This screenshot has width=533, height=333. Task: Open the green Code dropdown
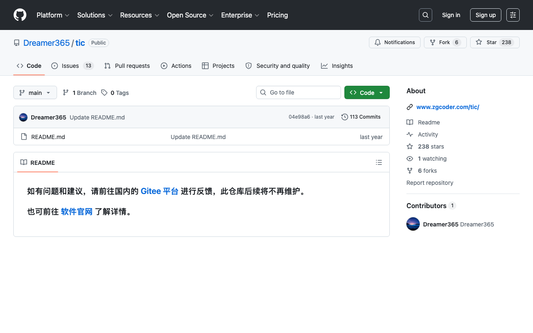(x=367, y=92)
